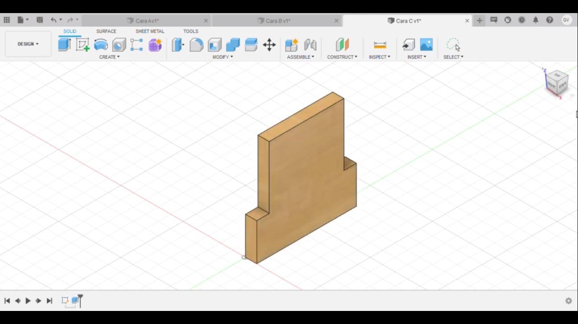
Task: Expand the SELECT menu
Action: click(453, 57)
